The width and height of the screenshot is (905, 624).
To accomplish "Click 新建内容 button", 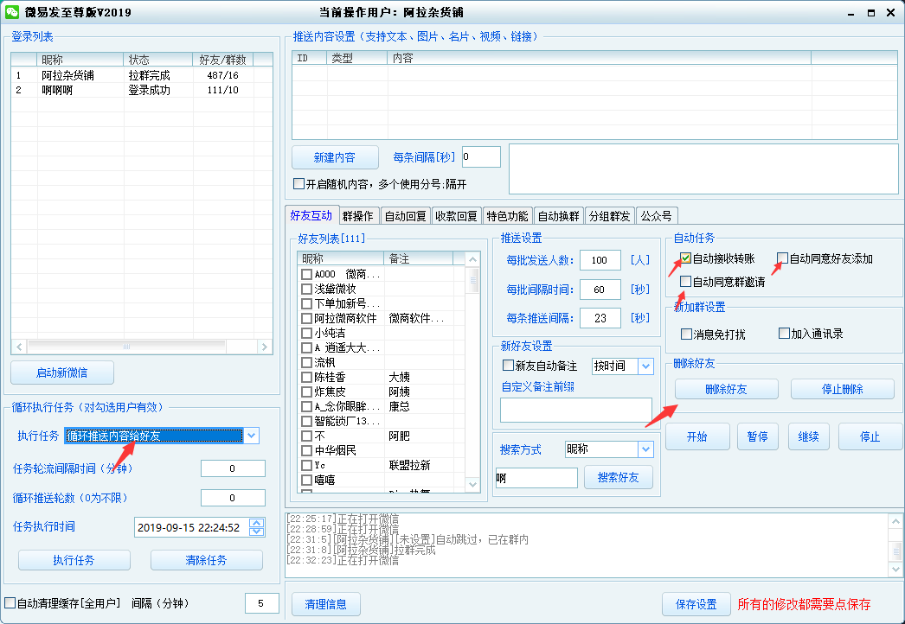I will (335, 157).
